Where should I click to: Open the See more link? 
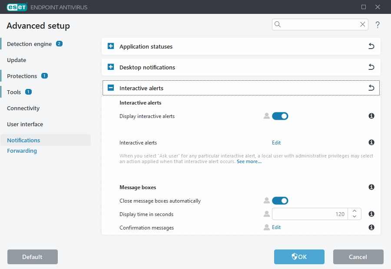pyautogui.click(x=249, y=161)
